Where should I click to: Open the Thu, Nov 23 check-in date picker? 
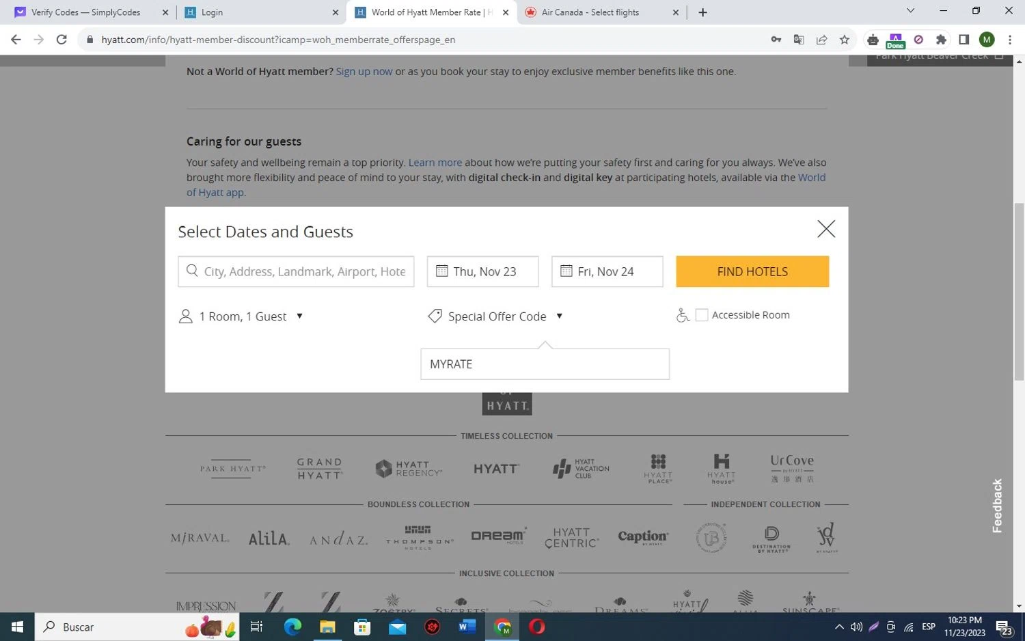tap(482, 271)
